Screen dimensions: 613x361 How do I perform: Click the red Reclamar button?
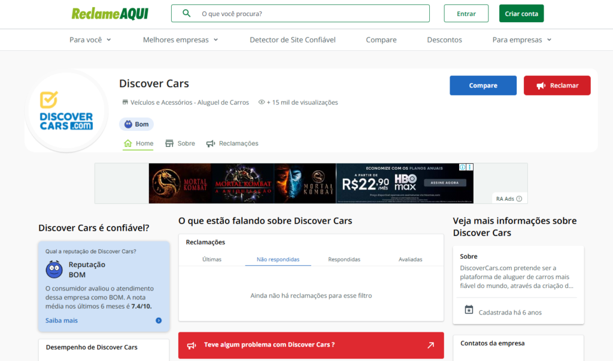click(x=557, y=85)
